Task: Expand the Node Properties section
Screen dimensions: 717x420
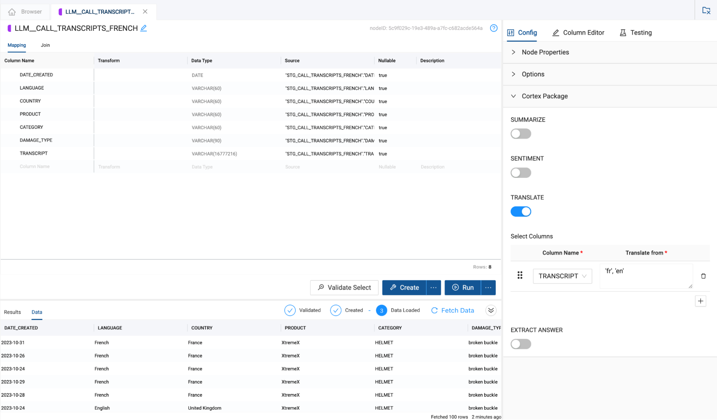Action: tap(545, 52)
